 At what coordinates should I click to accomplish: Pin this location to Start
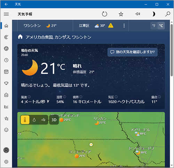click(x=137, y=14)
